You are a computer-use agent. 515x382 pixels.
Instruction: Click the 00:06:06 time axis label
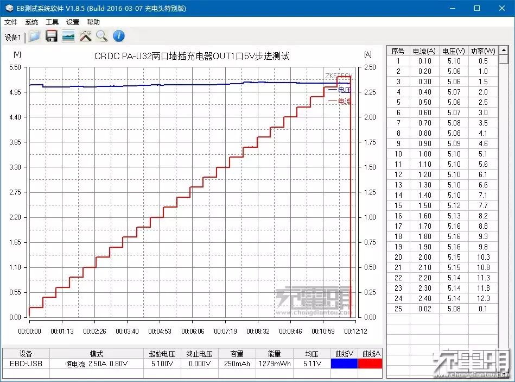click(x=193, y=331)
